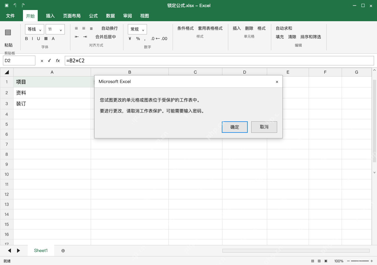Image resolution: width=377 pixels, height=265 pixels.
Task: Go to the next sheet with the right arrow
Action: (19, 251)
